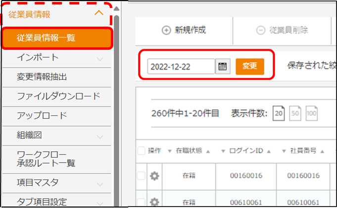This screenshot has height=208, width=337.
Task: Click the minus icon for 従業員削除
Action: pos(260,30)
